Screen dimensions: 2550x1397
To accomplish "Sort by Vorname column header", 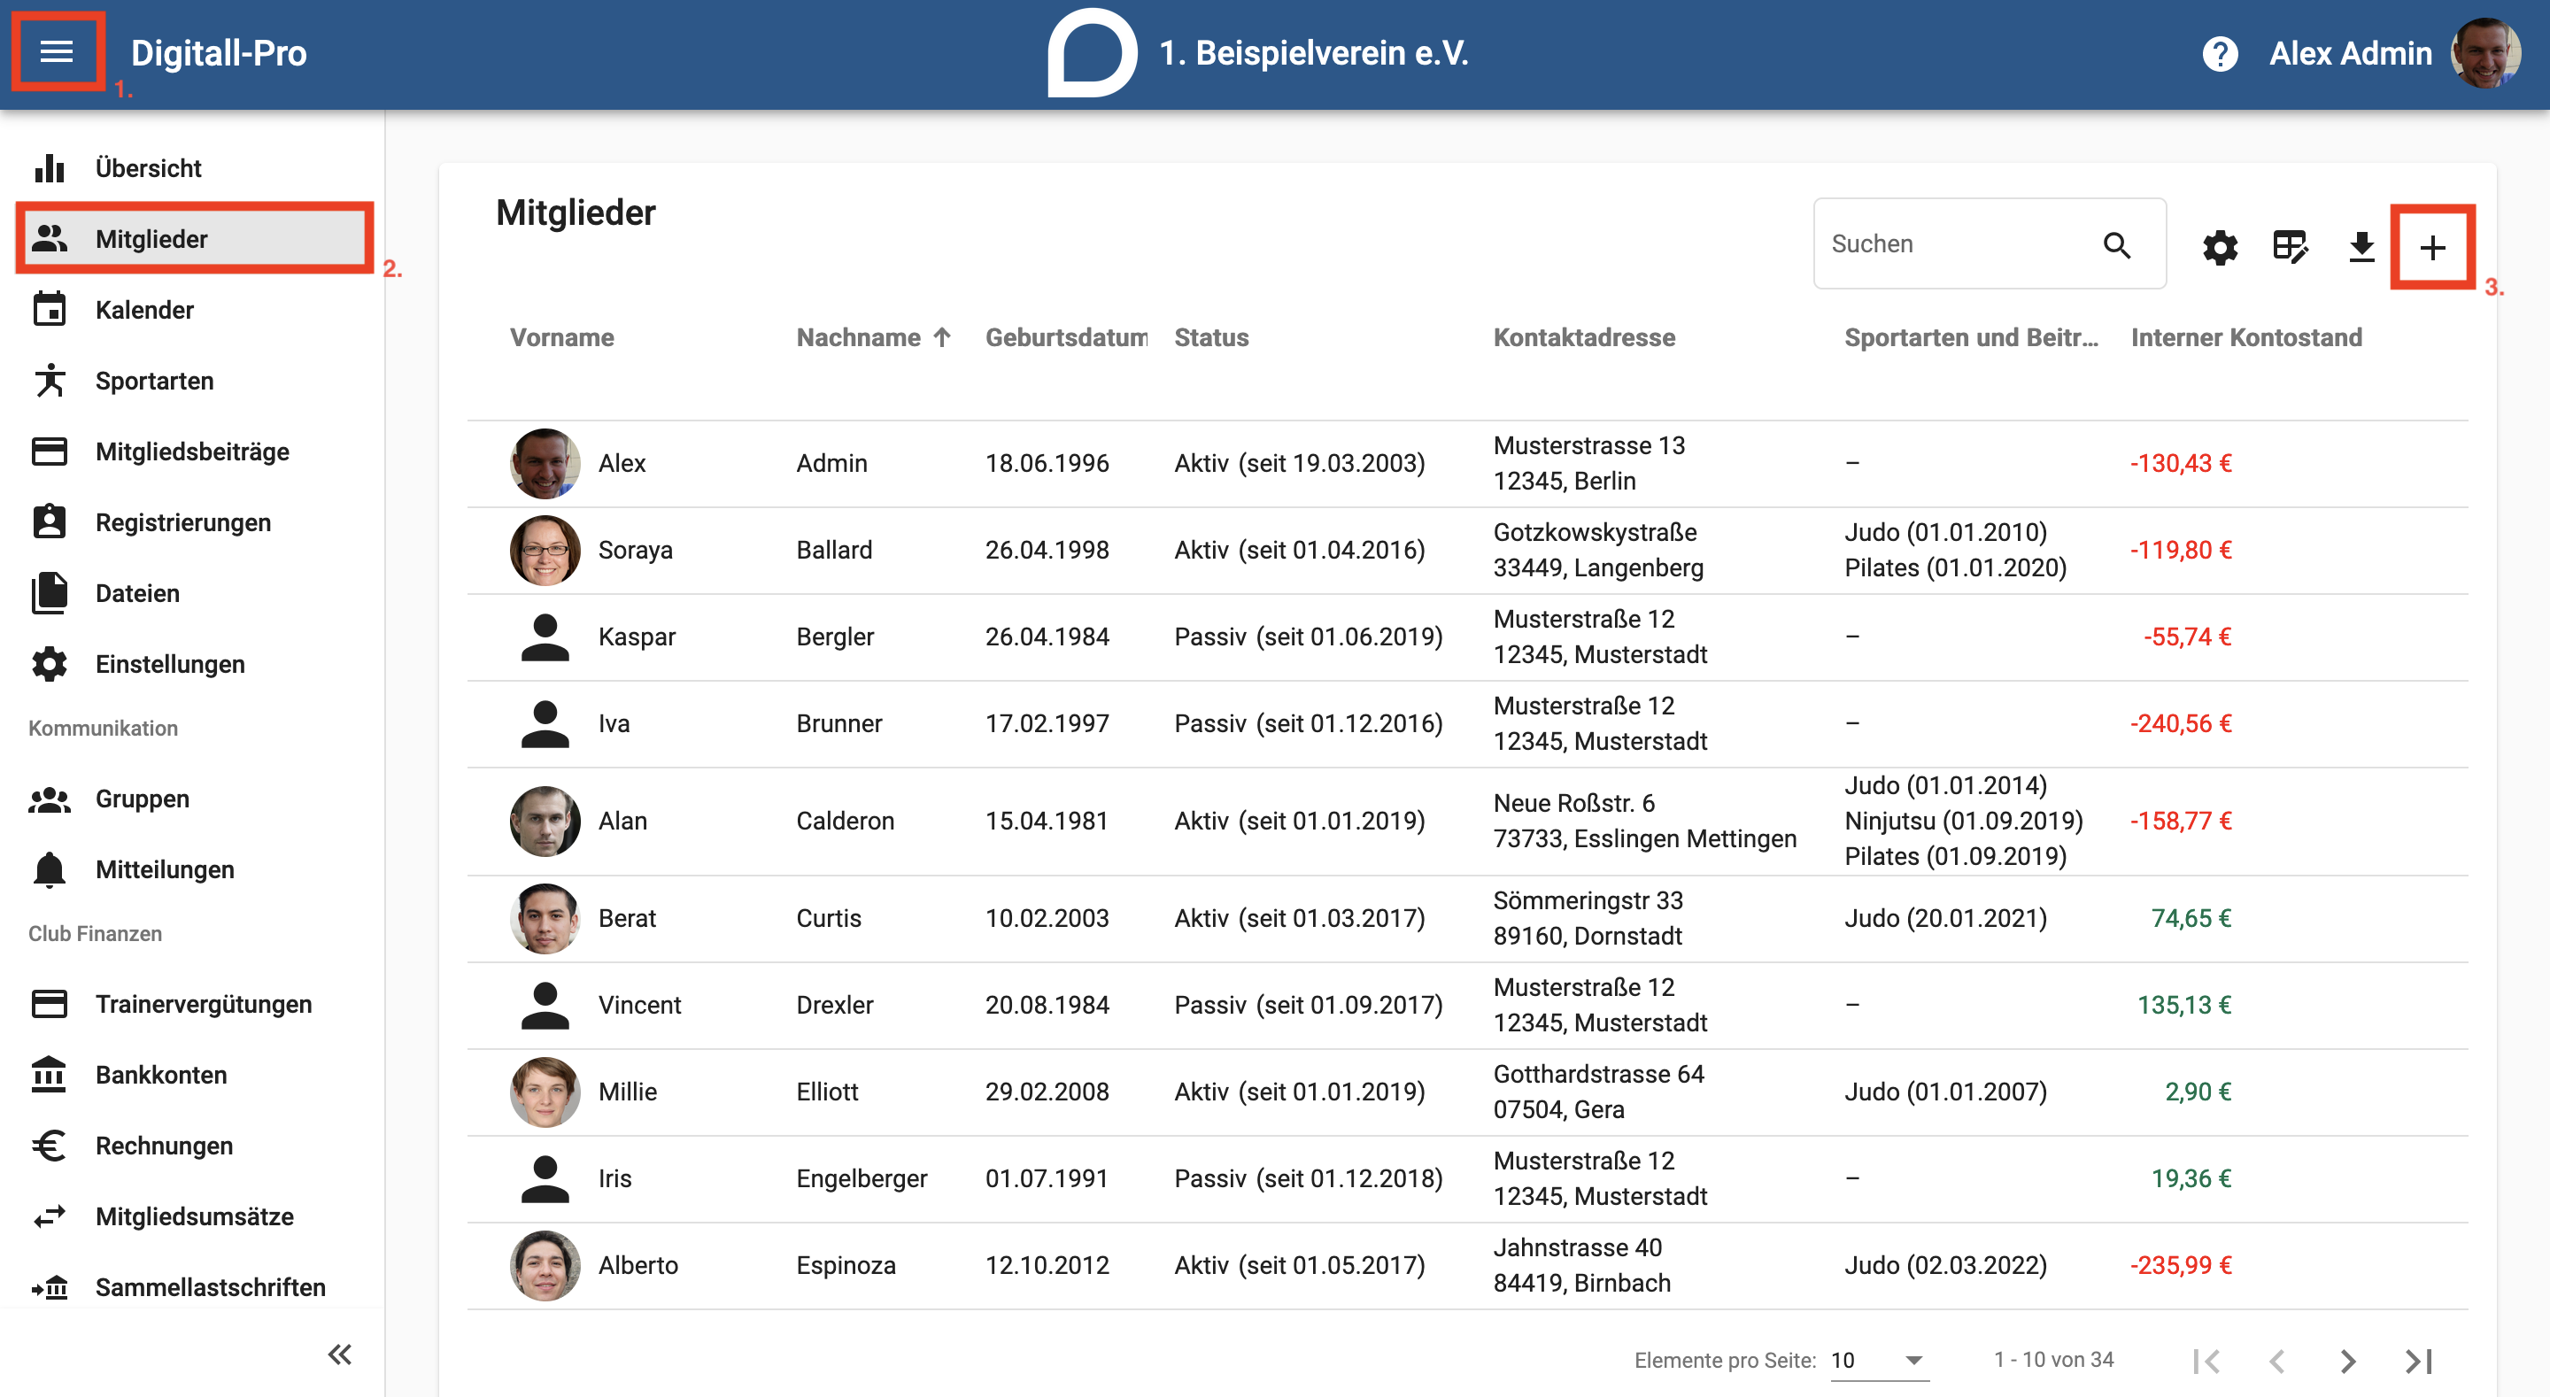I will point(561,337).
